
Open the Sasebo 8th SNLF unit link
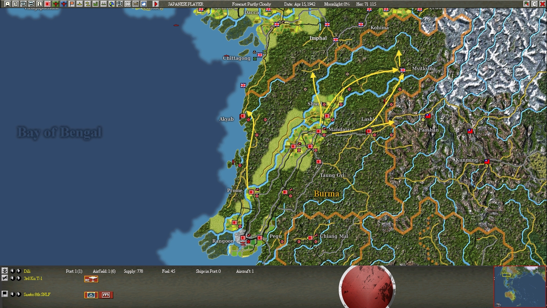[37, 295]
